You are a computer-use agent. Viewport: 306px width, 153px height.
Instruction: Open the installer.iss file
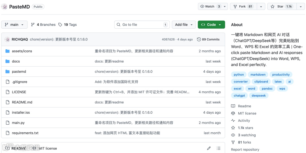(x=21, y=112)
